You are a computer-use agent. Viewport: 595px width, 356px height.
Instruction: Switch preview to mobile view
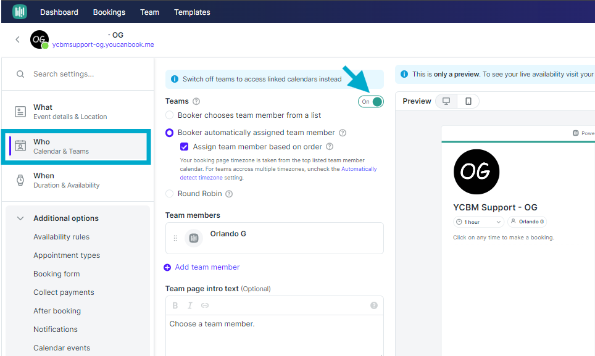coord(468,101)
